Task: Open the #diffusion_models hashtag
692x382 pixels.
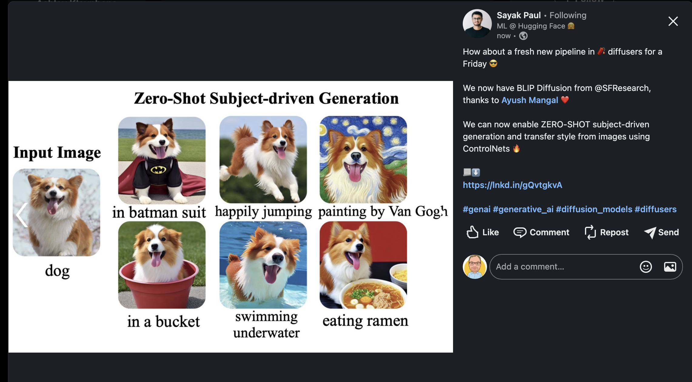Action: 594,209
